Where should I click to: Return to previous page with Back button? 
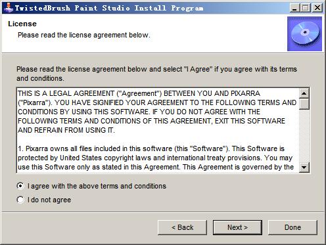point(182,227)
